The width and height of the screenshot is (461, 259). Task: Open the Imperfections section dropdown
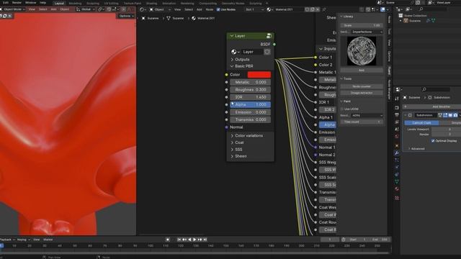tap(367, 32)
